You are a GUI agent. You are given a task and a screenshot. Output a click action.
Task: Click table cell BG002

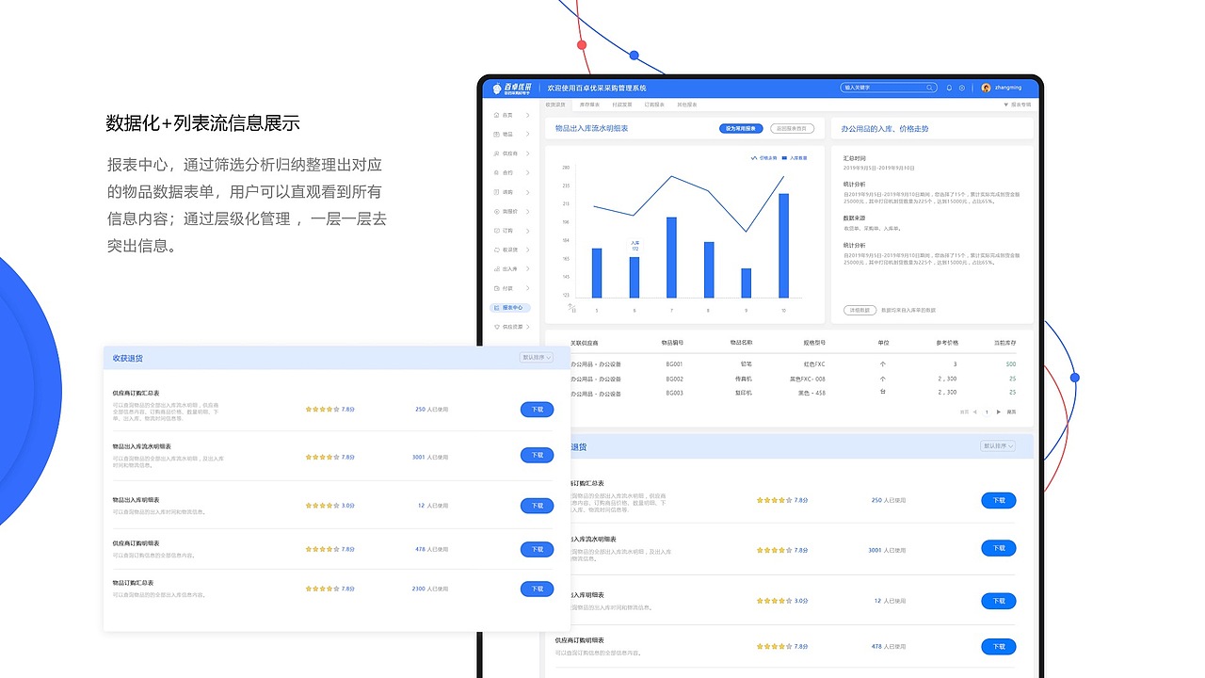[674, 379]
